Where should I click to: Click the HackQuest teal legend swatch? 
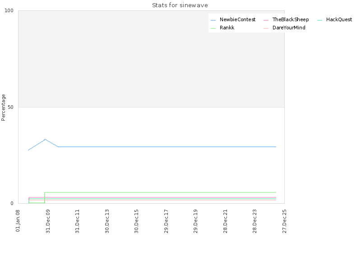click(319, 20)
